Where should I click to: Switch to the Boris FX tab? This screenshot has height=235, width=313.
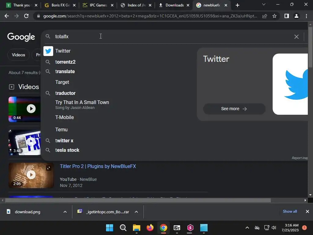[61, 5]
